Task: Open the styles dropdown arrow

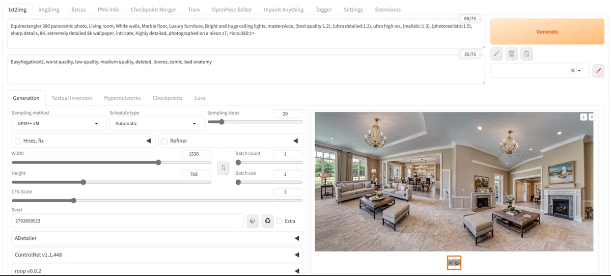Action: (x=579, y=71)
